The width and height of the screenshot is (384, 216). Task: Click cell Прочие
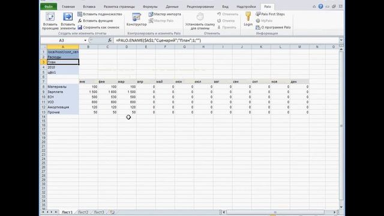click(x=63, y=112)
